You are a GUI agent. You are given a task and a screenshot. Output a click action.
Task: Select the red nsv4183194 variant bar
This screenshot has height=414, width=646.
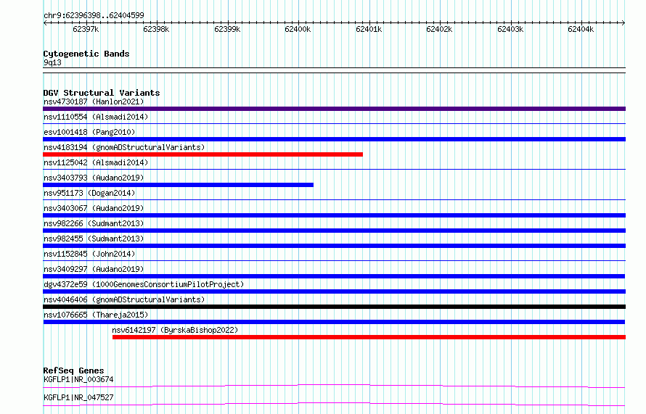[203, 154]
